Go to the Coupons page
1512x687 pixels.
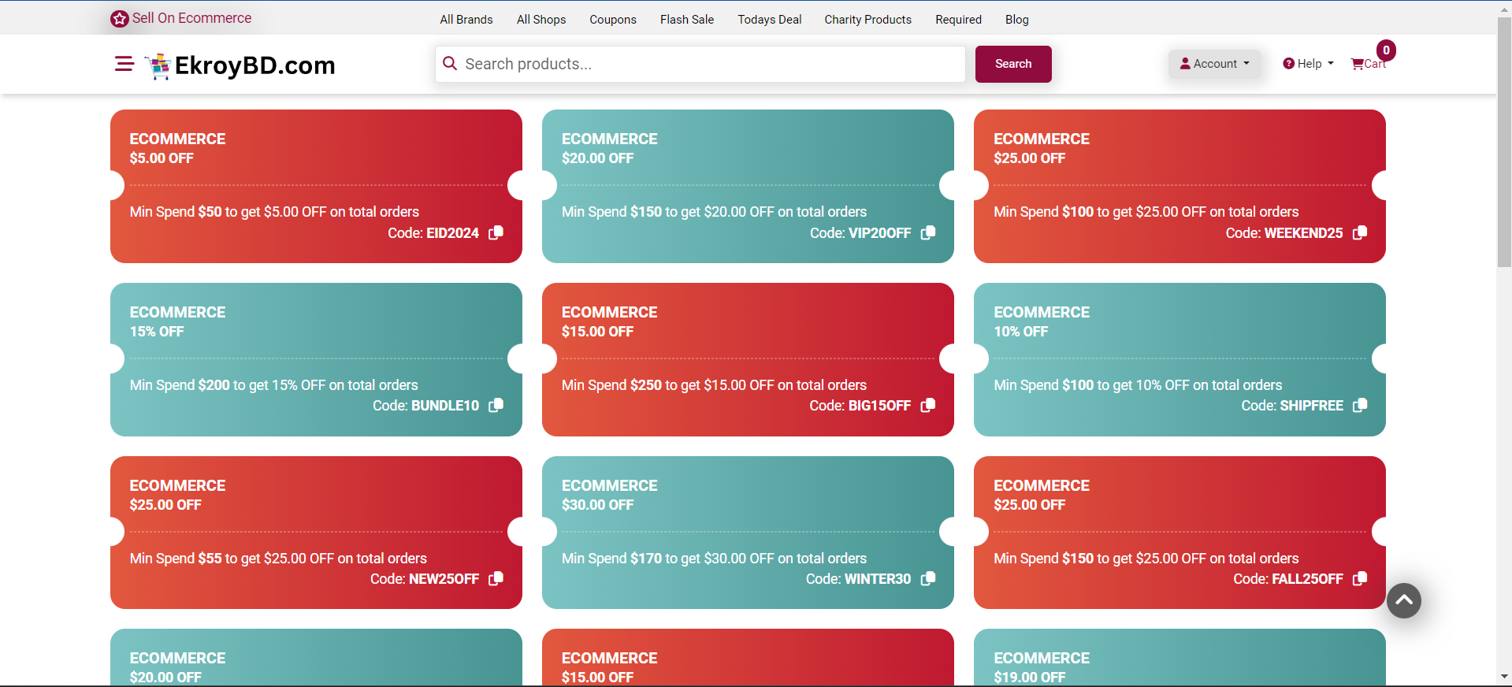pyautogui.click(x=612, y=20)
